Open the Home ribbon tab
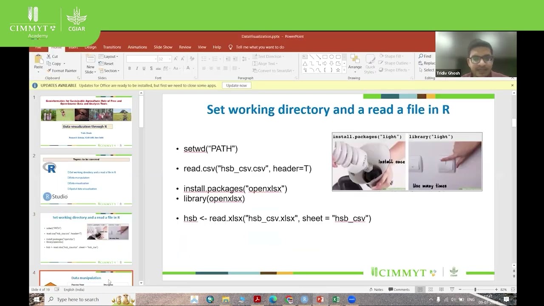This screenshot has height=306, width=544. 56,47
